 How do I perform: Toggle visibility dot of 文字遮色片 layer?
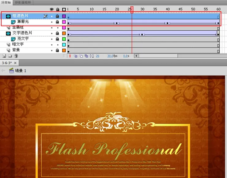[52, 33]
